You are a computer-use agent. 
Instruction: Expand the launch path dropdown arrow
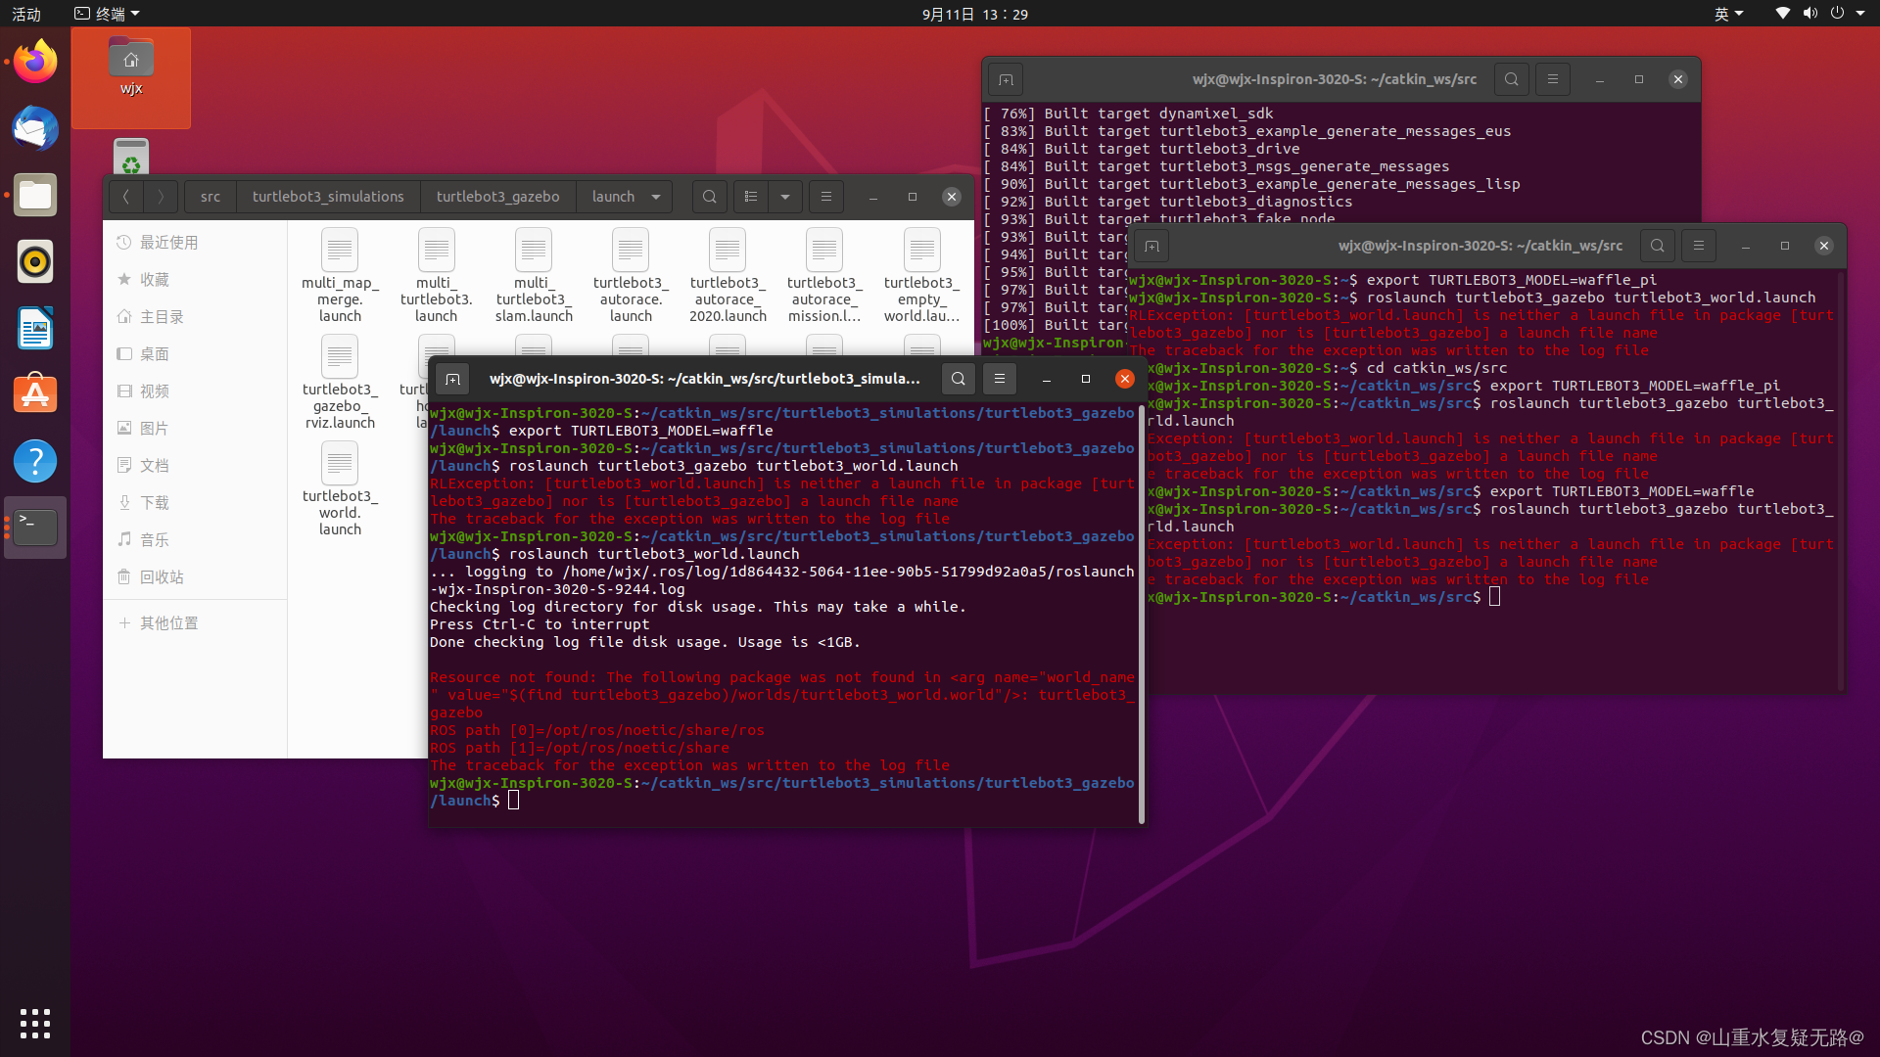[656, 197]
